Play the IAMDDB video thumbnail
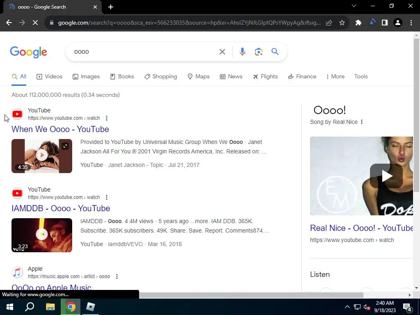This screenshot has width=420, height=315. point(42,235)
